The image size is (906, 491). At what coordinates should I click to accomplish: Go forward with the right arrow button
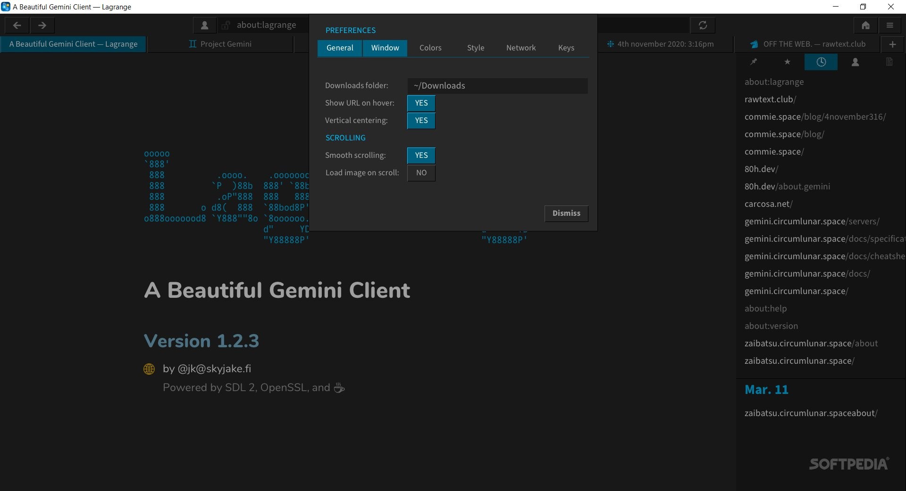[42, 25]
